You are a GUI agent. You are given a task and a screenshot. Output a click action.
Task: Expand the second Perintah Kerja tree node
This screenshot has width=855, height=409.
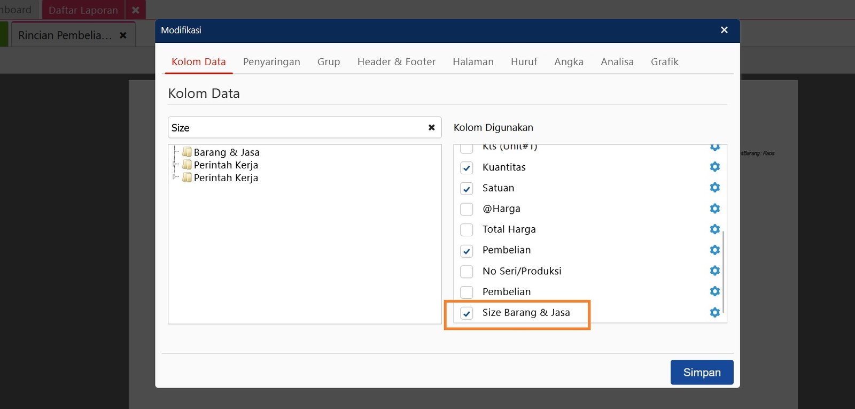click(x=175, y=178)
